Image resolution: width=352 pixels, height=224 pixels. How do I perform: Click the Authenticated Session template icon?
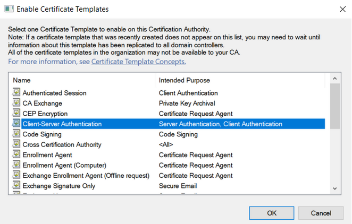pyautogui.click(x=16, y=92)
